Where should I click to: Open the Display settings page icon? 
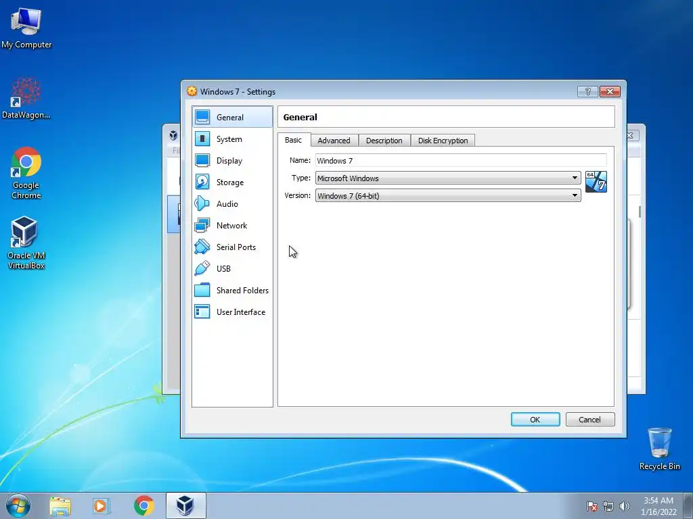[x=202, y=160]
